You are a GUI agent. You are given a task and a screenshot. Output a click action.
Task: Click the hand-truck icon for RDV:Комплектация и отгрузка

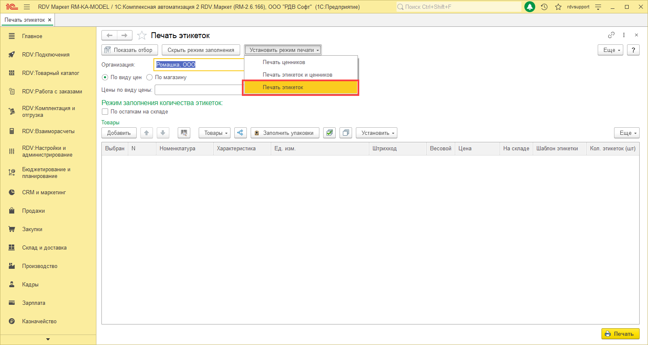coord(12,111)
